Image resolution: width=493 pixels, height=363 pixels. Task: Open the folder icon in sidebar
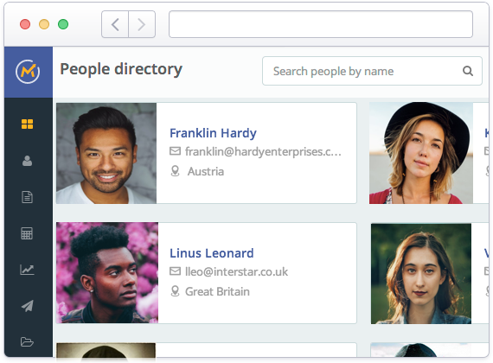pos(27,341)
